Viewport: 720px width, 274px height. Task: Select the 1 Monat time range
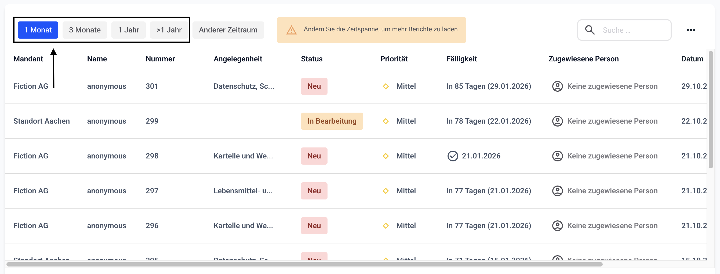tap(38, 30)
